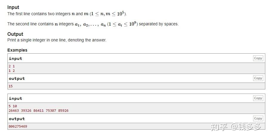The height and width of the screenshot is (138, 268).
Task: Select the second example's "input" header label
Action: pos(16,98)
